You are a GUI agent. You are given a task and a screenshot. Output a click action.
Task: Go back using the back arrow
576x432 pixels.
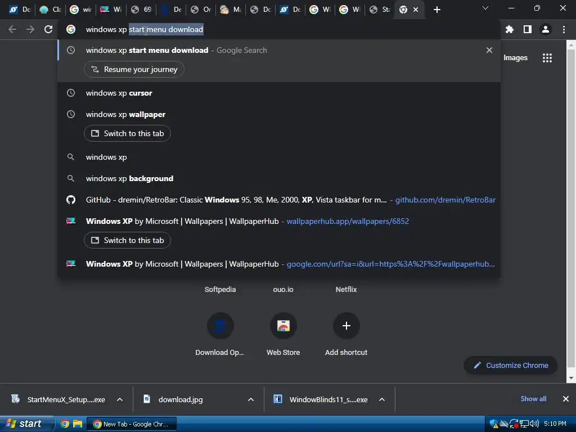(12, 29)
